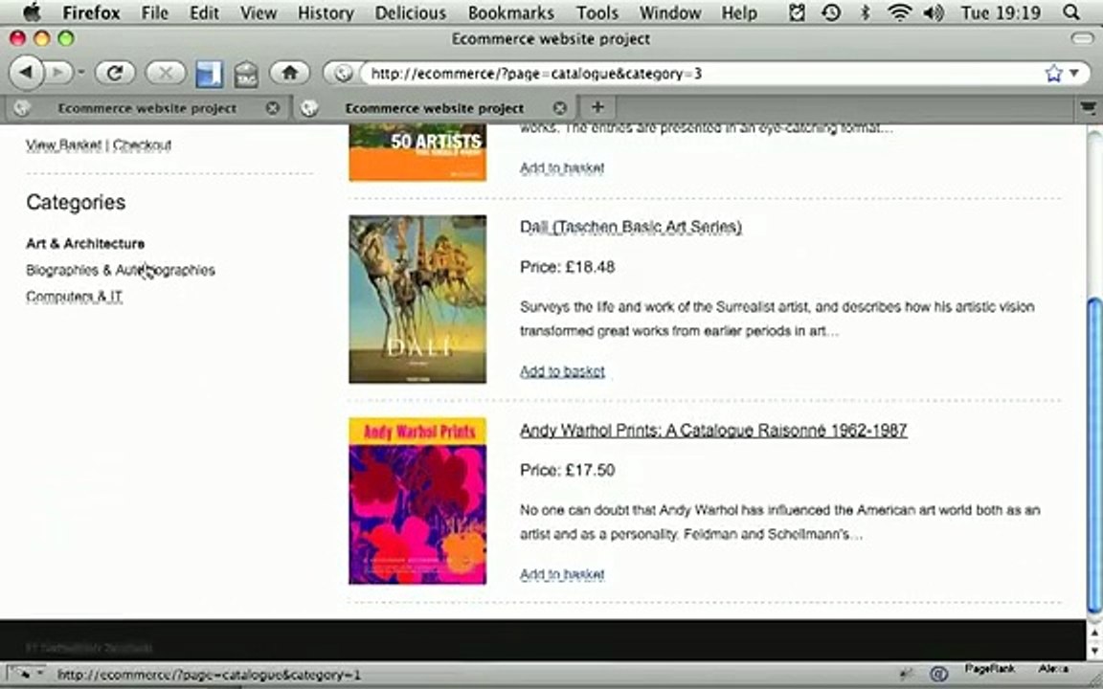Add the Andy Warhol Prints book to basket
The height and width of the screenshot is (689, 1103).
click(x=562, y=574)
